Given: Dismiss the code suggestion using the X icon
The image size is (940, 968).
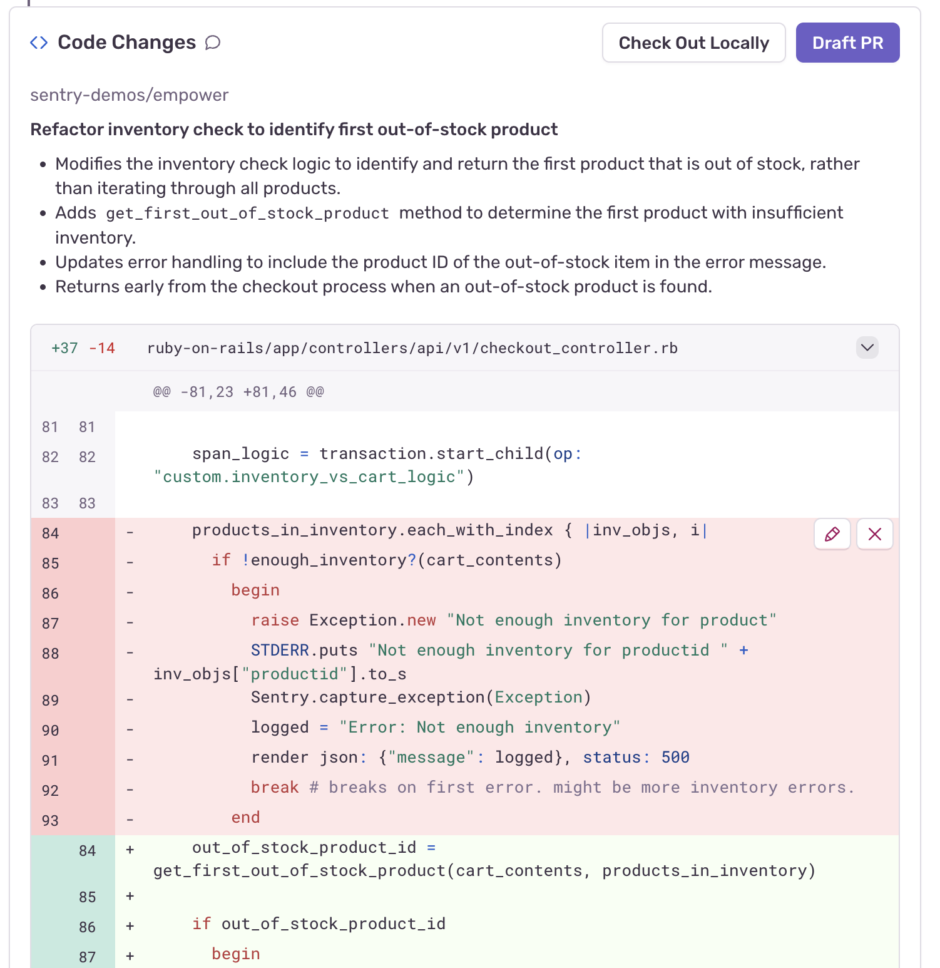Looking at the screenshot, I should (x=874, y=534).
